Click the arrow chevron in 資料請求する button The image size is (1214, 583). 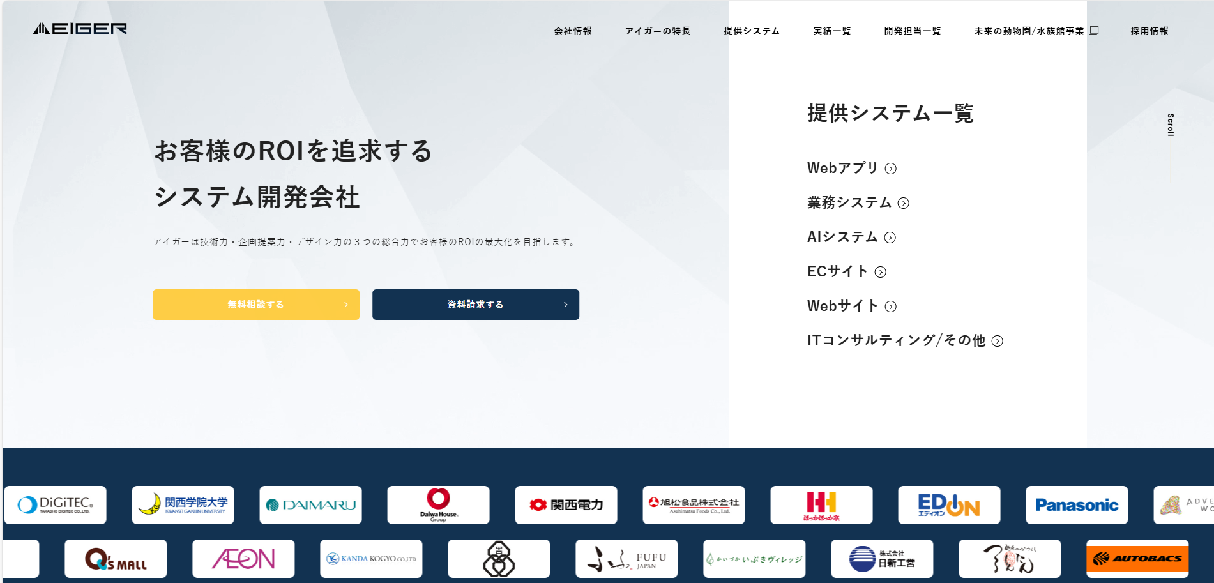point(566,305)
